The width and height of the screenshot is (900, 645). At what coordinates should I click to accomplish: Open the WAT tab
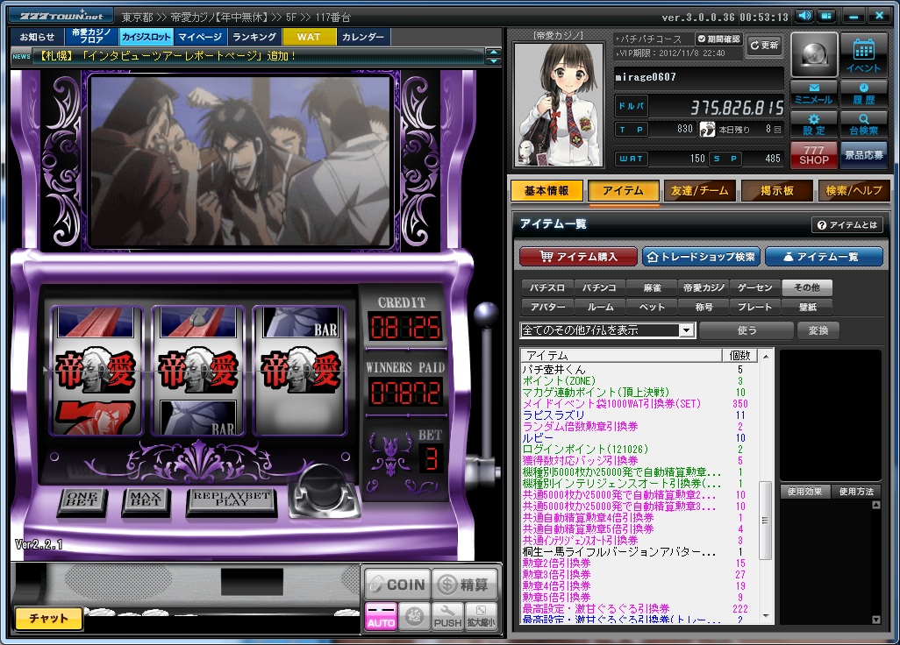(x=309, y=37)
